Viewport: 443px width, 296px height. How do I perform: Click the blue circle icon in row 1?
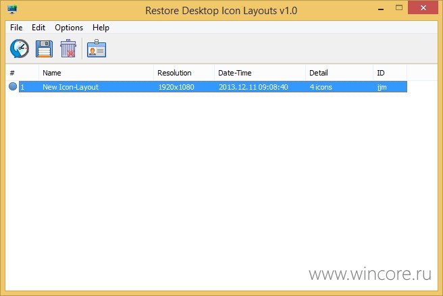13,86
